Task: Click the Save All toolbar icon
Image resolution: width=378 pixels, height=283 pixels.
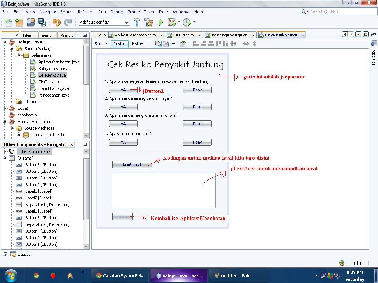Action: (42, 22)
